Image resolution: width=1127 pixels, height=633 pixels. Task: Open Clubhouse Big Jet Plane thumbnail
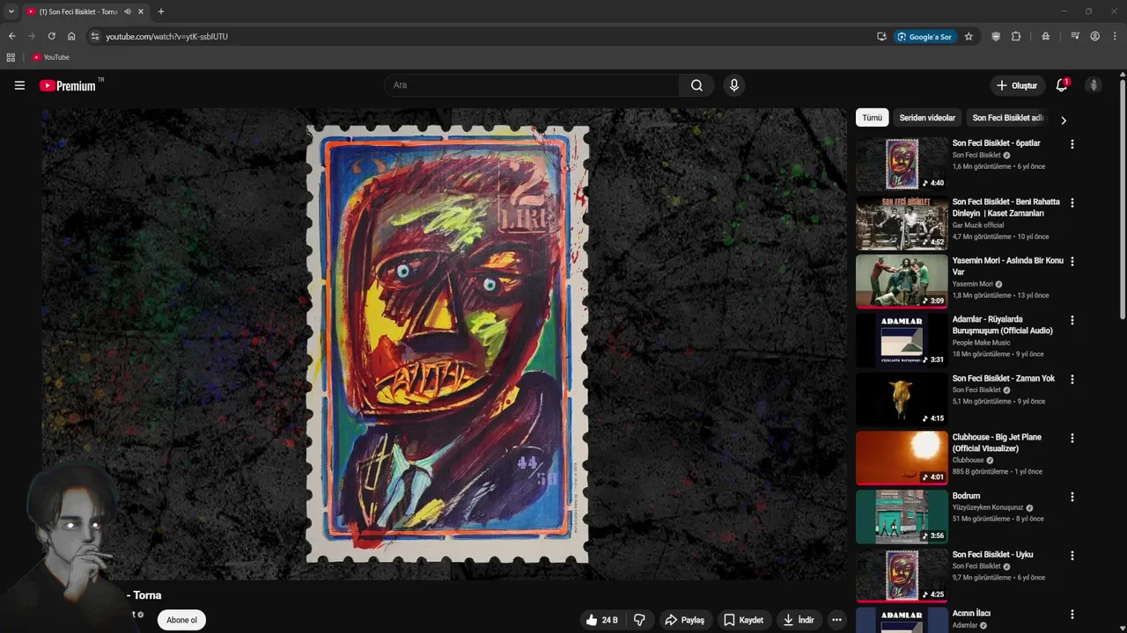tap(902, 458)
